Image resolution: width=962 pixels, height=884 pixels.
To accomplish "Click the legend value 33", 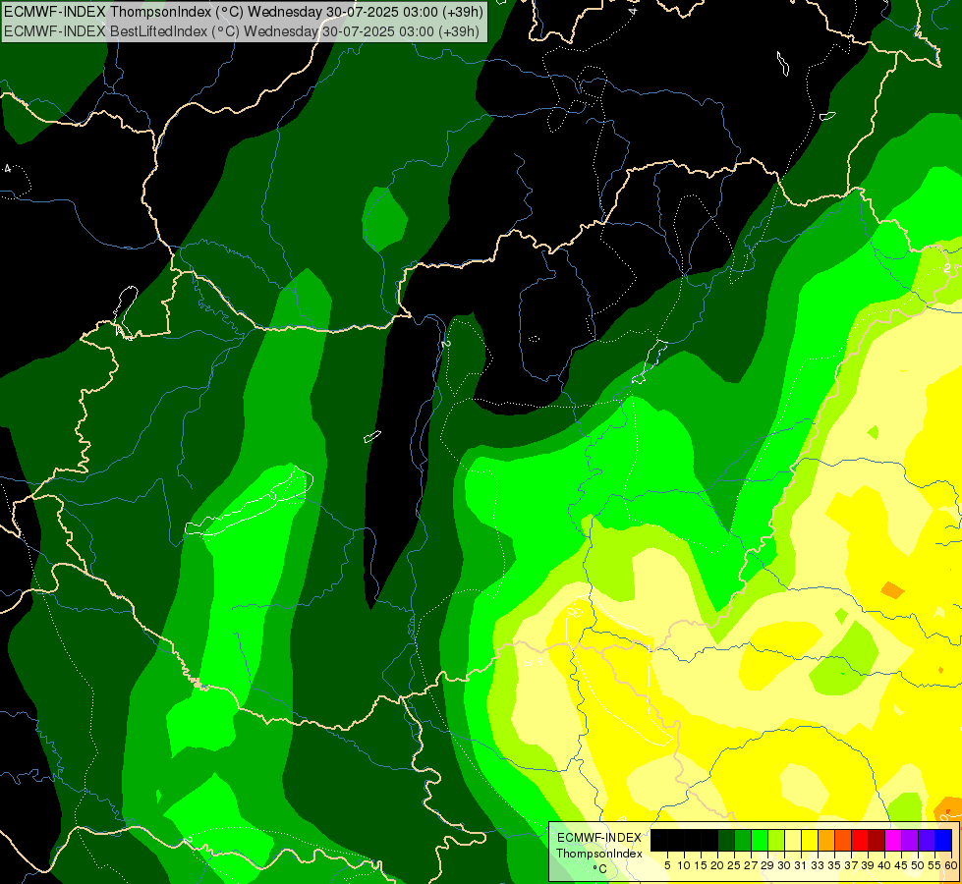I will pos(818,865).
